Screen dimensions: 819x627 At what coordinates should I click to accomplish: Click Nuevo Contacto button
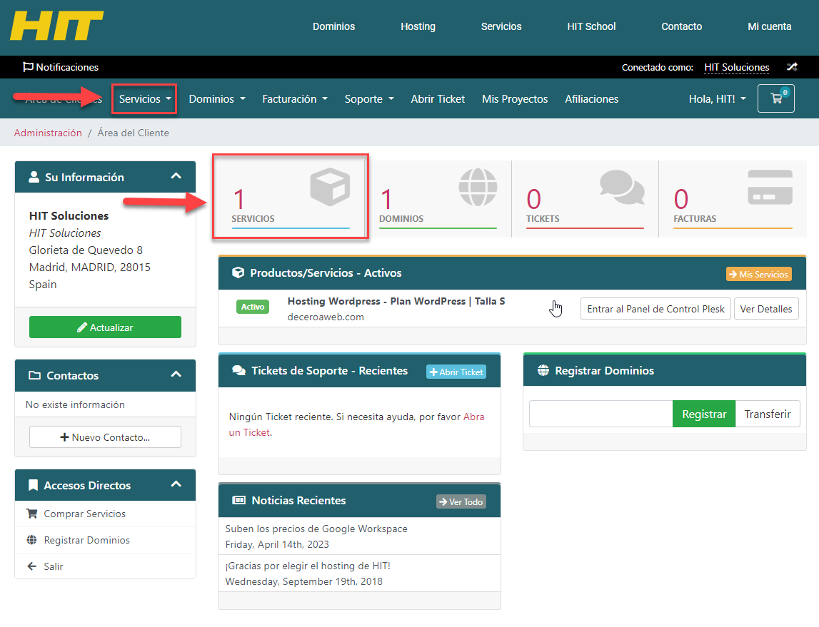click(105, 437)
